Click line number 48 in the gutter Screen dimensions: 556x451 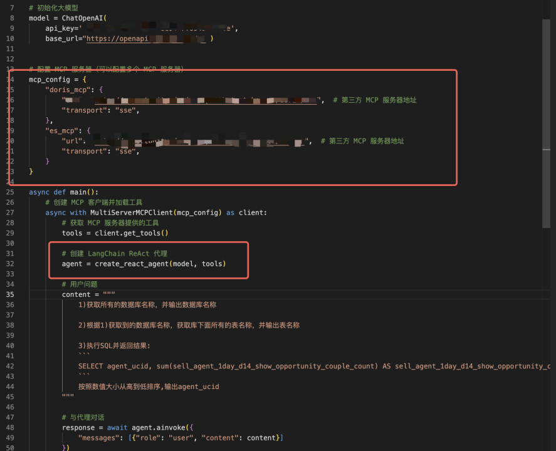[10, 428]
